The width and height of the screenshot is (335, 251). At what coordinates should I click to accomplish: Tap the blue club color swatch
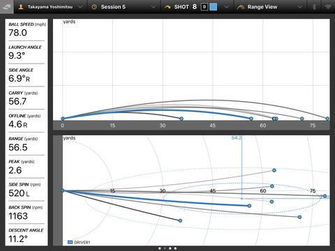tap(214, 7)
